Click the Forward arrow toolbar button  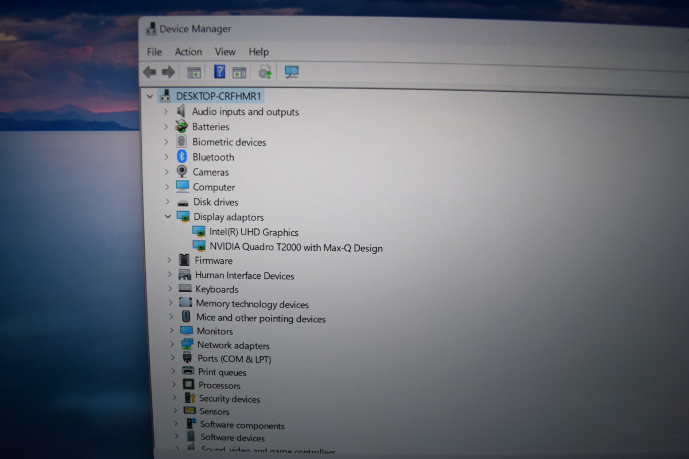click(168, 72)
